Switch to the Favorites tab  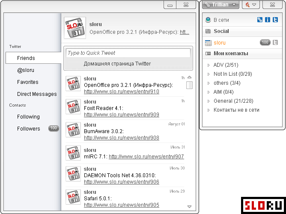click(28, 82)
